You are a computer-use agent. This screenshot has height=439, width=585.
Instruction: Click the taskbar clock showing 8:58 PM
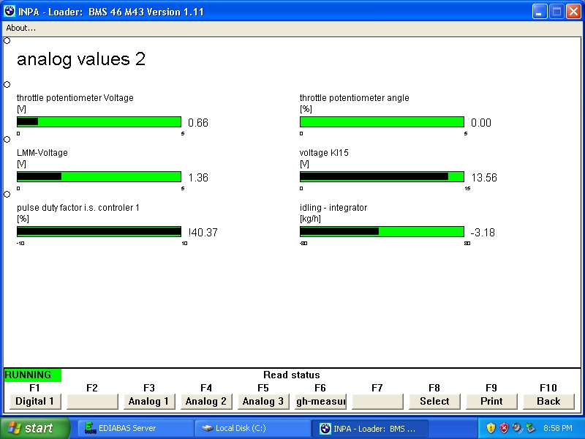click(x=557, y=428)
